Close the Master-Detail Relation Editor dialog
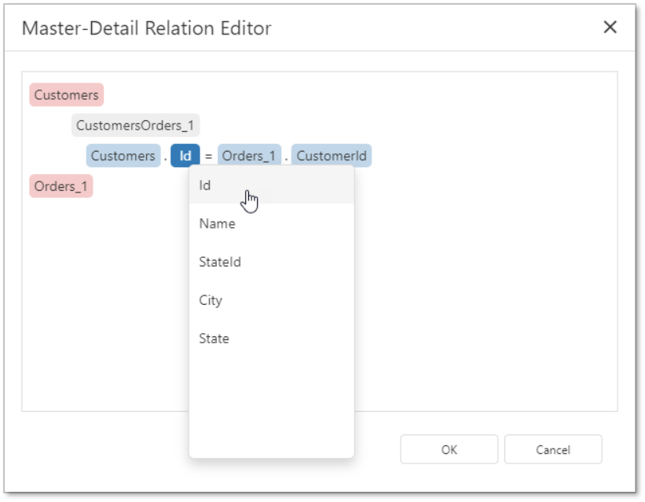The image size is (645, 502). pos(610,27)
